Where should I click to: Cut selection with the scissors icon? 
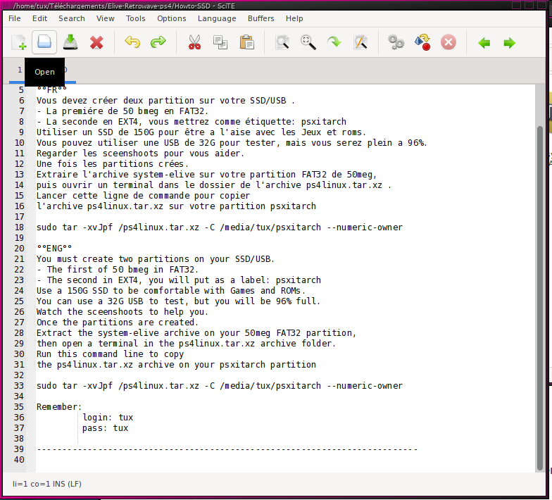coord(194,42)
